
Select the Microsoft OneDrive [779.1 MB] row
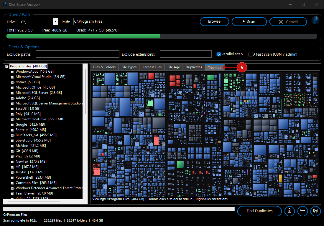click(40, 119)
